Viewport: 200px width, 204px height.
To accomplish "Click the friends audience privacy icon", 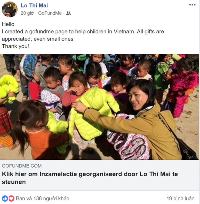I will pyautogui.click(x=68, y=13).
